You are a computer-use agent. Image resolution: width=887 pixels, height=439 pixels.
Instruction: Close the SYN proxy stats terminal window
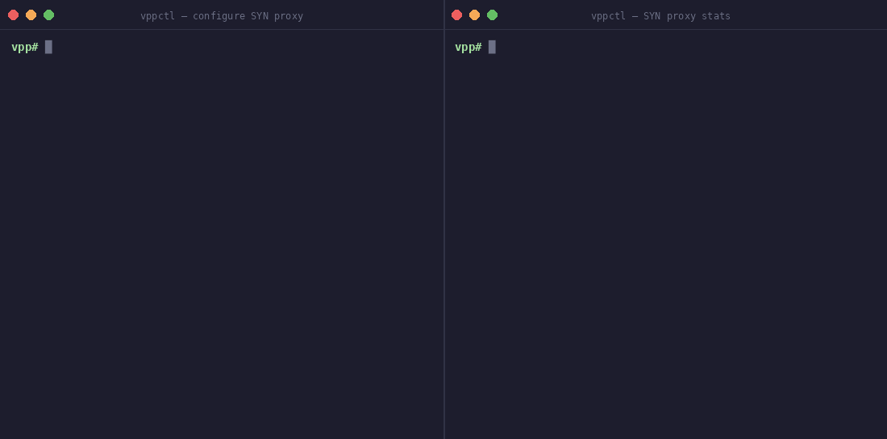pyautogui.click(x=456, y=15)
